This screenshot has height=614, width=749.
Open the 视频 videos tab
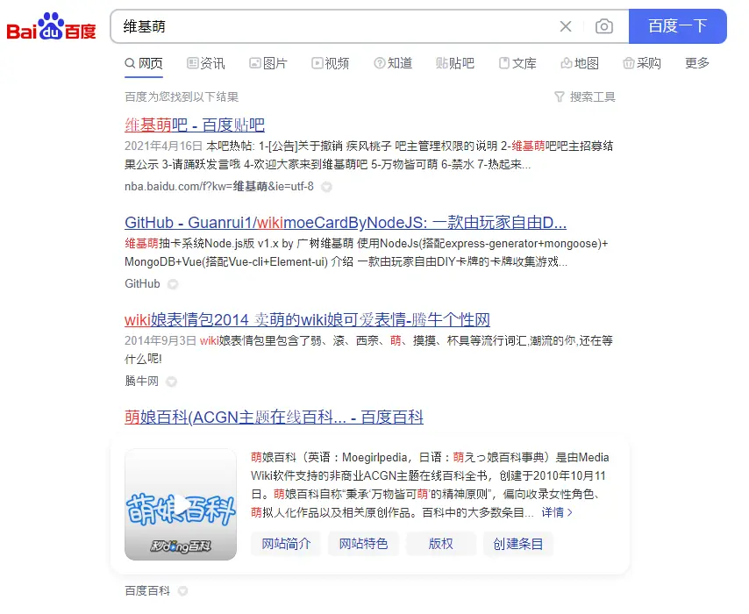tap(331, 63)
